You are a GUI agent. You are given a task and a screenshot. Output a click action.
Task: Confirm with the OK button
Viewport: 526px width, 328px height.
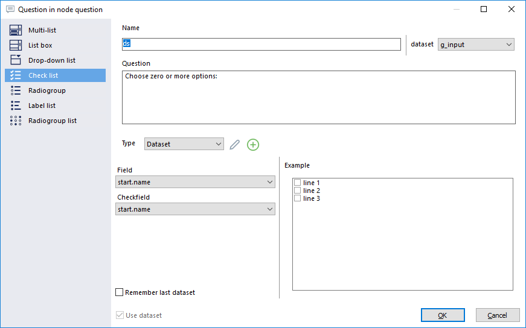[x=443, y=315]
